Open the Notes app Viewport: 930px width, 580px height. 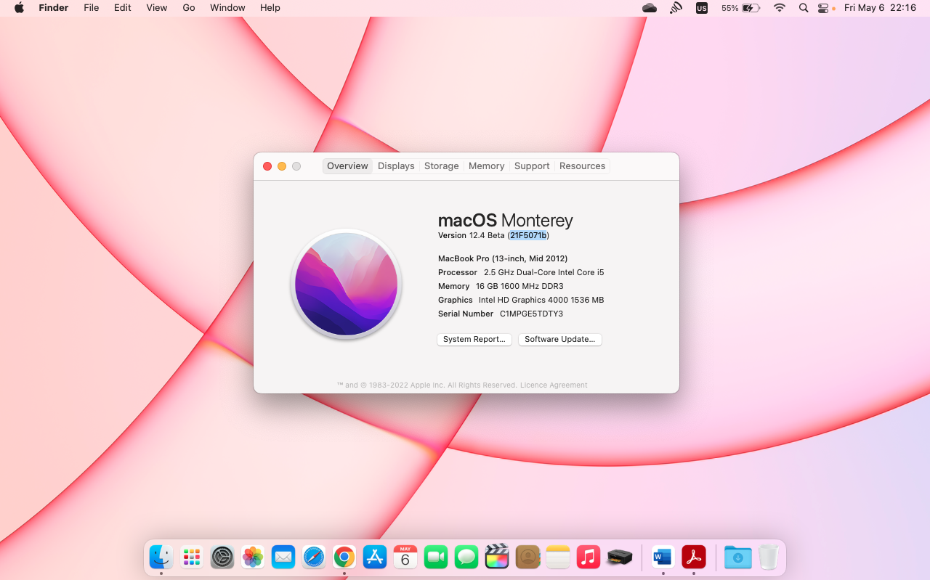coord(558,557)
